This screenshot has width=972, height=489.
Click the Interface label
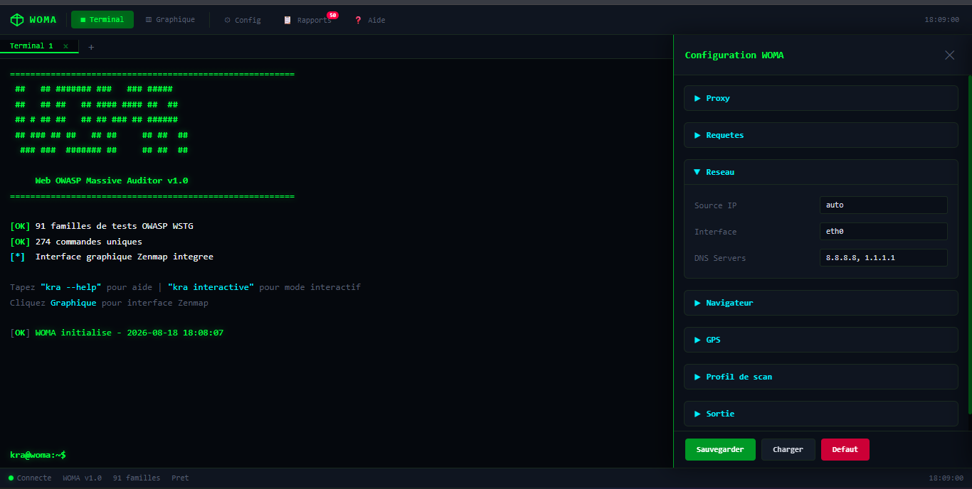[716, 232]
